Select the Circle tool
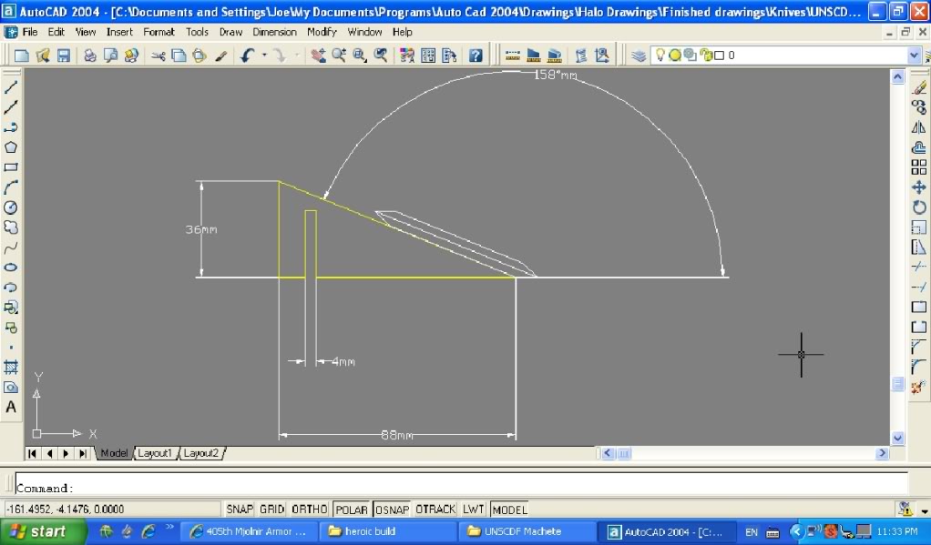The image size is (931, 545). [x=11, y=207]
